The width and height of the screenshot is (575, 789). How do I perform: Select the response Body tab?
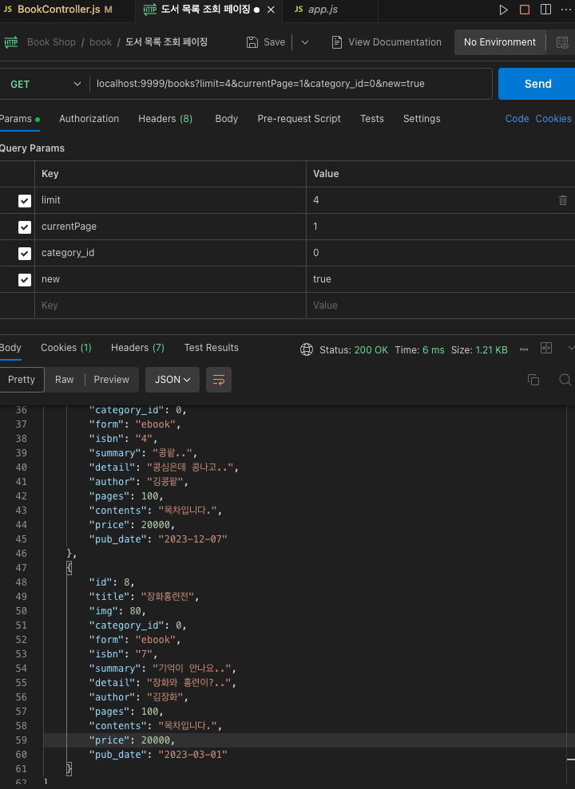10,348
